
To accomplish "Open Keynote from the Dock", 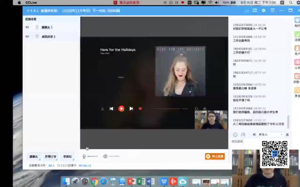I will click(113, 181).
